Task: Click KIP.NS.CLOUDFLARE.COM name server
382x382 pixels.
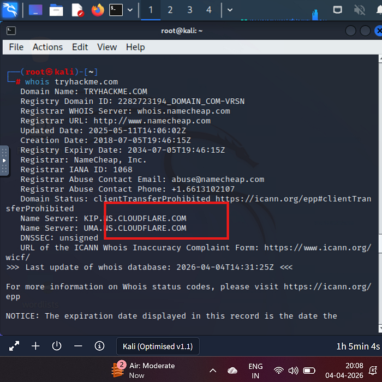Action: [135, 218]
